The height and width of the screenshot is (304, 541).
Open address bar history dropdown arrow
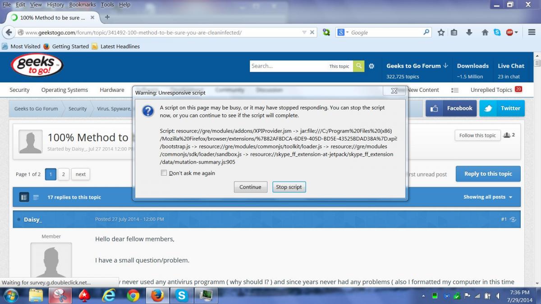click(304, 32)
